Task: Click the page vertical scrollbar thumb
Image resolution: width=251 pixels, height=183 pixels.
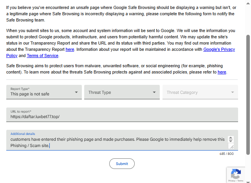Action: point(248,94)
